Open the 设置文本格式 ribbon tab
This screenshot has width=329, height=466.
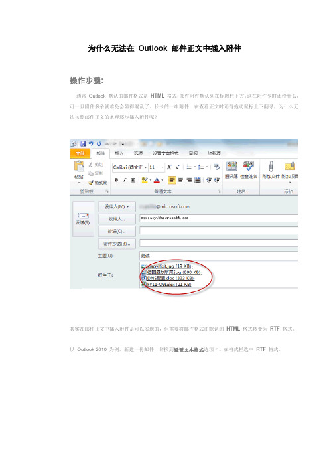tap(166, 153)
